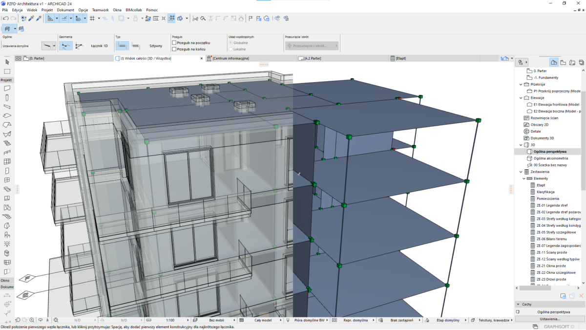Click the zoom in magnifier icon
Screen dimensions: 586x330
(32, 320)
